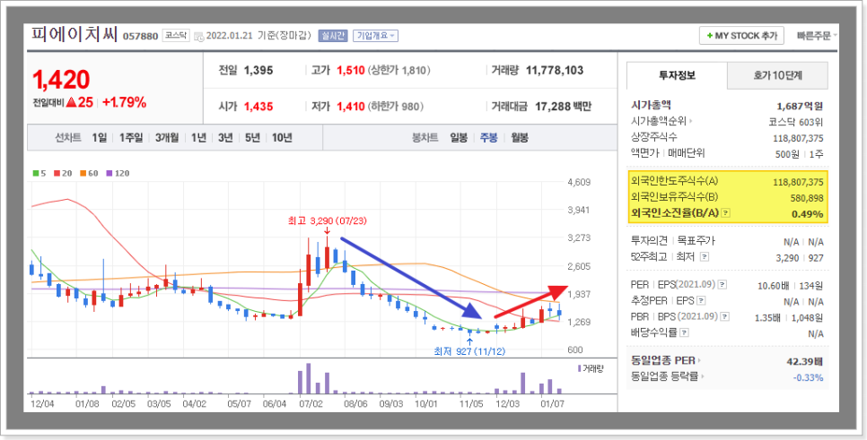
Task: Click the 시가총액 1,687억원 value
Action: [800, 106]
